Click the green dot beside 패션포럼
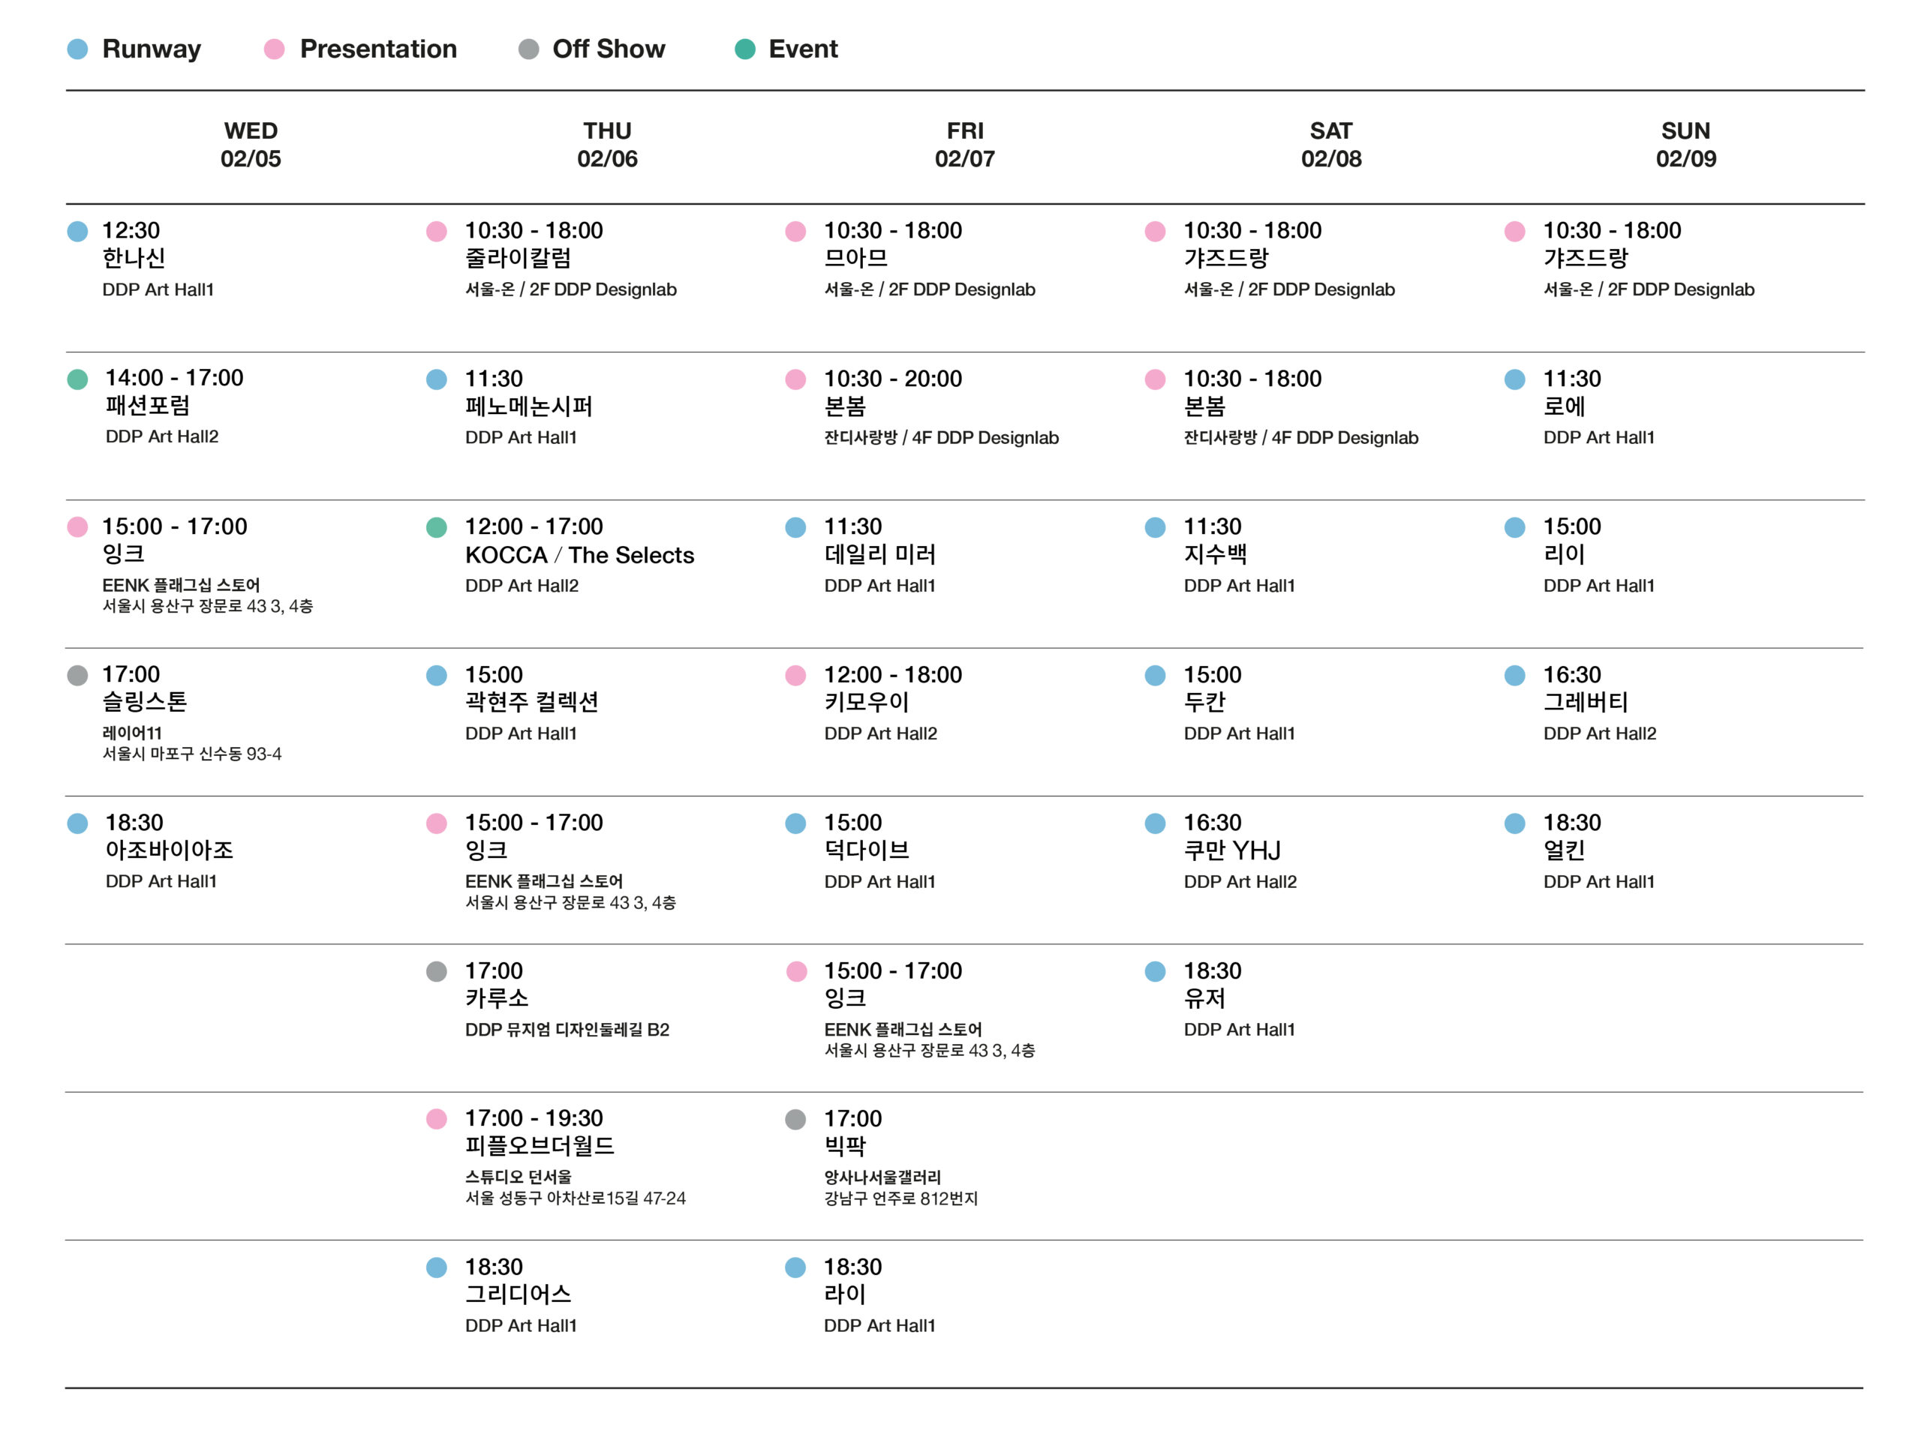This screenshot has width=1921, height=1443. pos(77,379)
